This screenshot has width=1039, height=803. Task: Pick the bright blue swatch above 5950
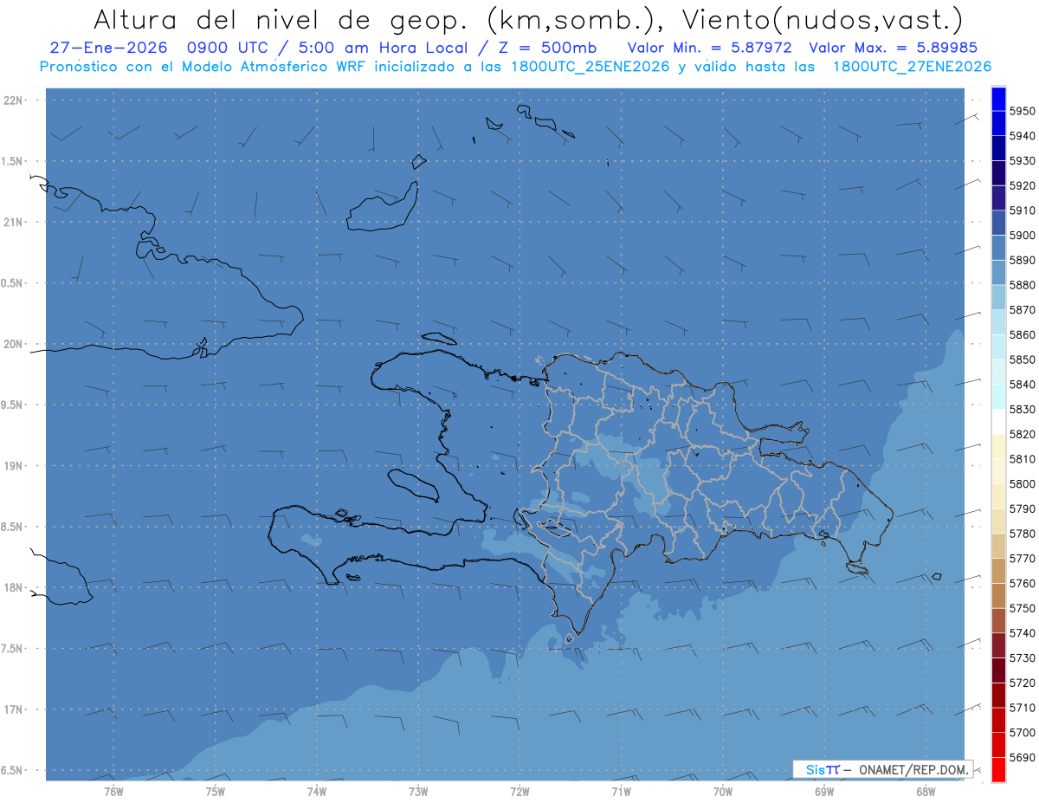pyautogui.click(x=998, y=99)
